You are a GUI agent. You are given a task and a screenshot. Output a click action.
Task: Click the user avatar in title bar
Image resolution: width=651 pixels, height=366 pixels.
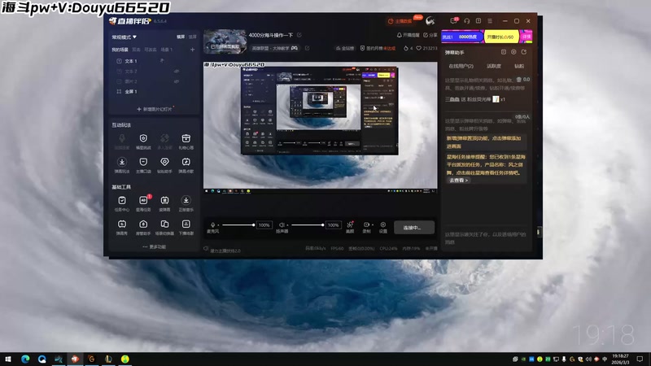[430, 21]
